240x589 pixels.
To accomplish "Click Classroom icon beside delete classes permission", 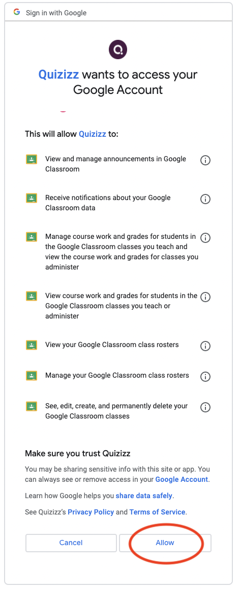I will [x=32, y=406].
